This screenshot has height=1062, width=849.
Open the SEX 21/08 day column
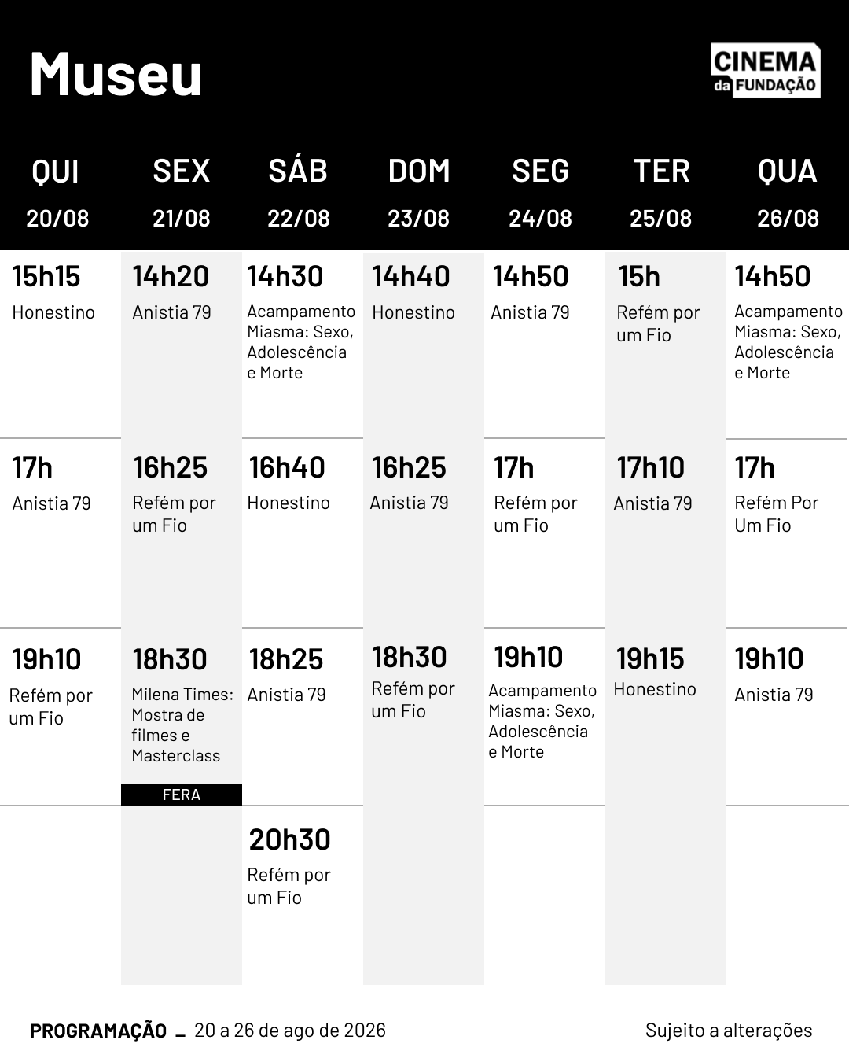(182, 193)
